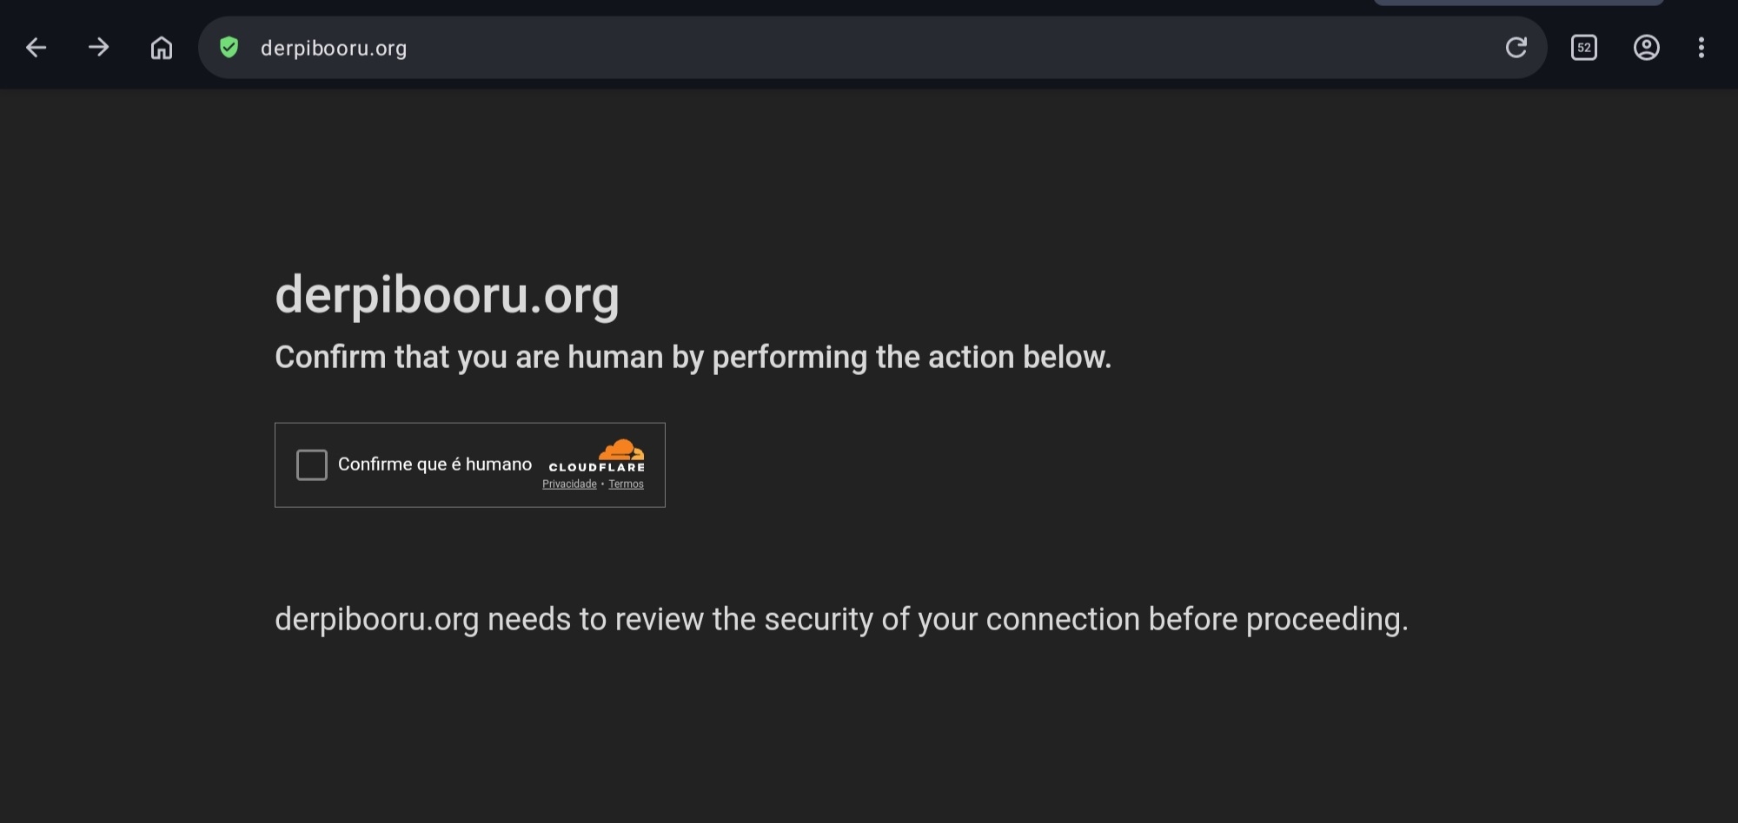Open the Privacidade link
The height and width of the screenshot is (823, 1738).
(569, 484)
